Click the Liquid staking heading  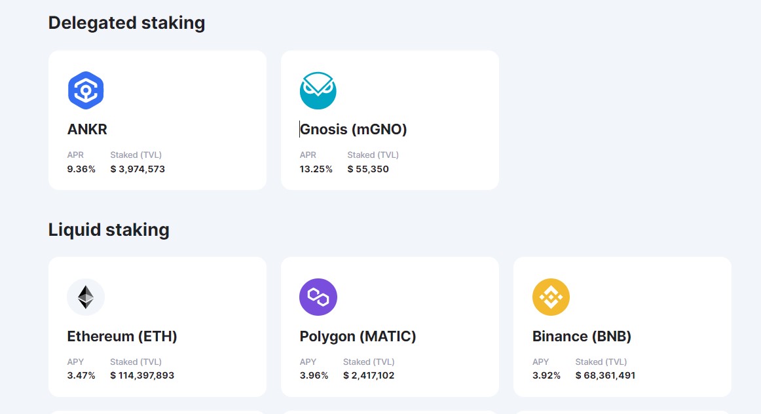109,229
